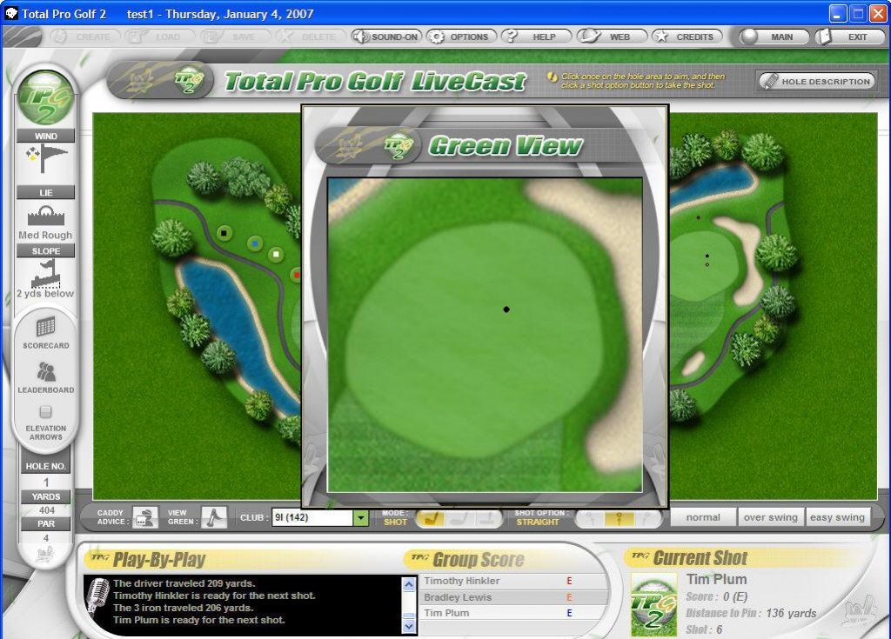Viewport: 891px width, 639px height.
Task: Click the pin dot in Green View
Action: (x=506, y=309)
